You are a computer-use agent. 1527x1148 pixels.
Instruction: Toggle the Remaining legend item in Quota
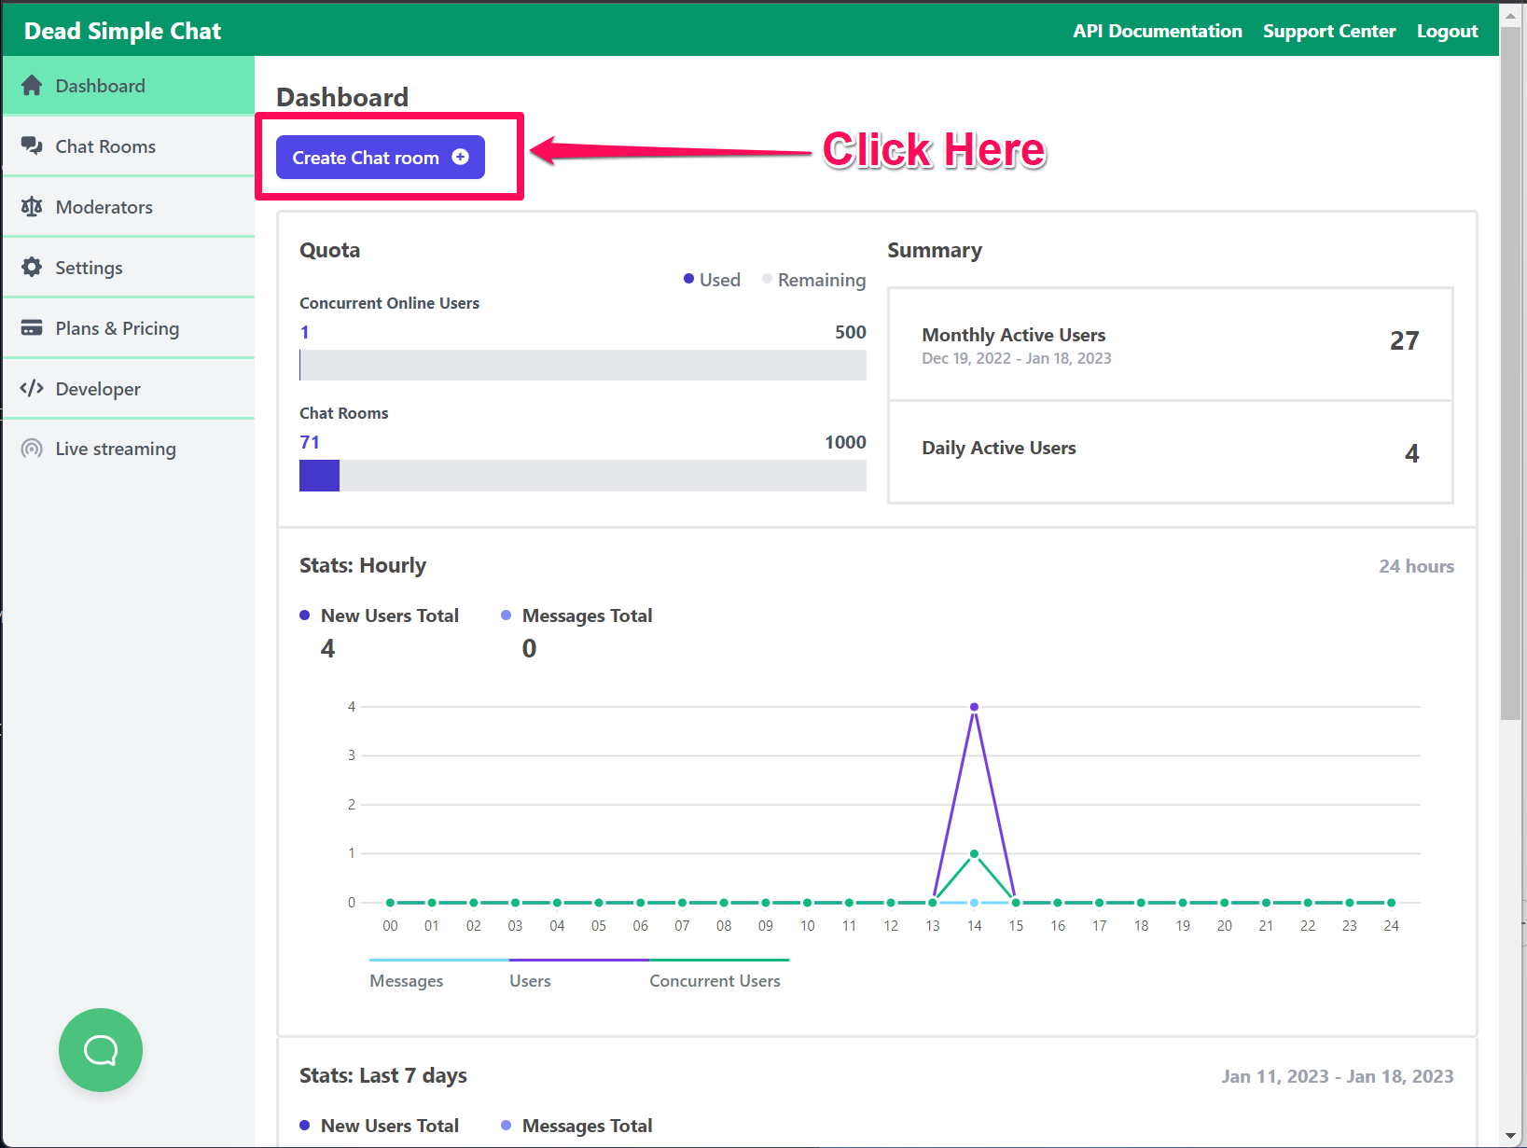point(814,280)
